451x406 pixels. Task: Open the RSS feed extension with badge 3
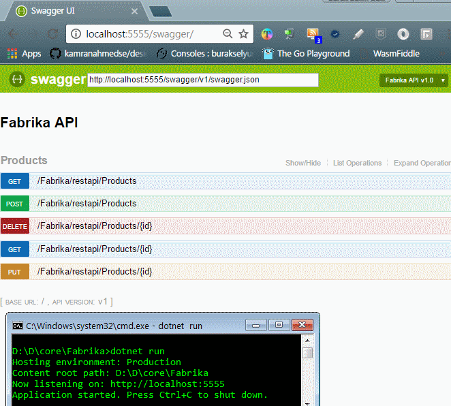click(x=313, y=35)
